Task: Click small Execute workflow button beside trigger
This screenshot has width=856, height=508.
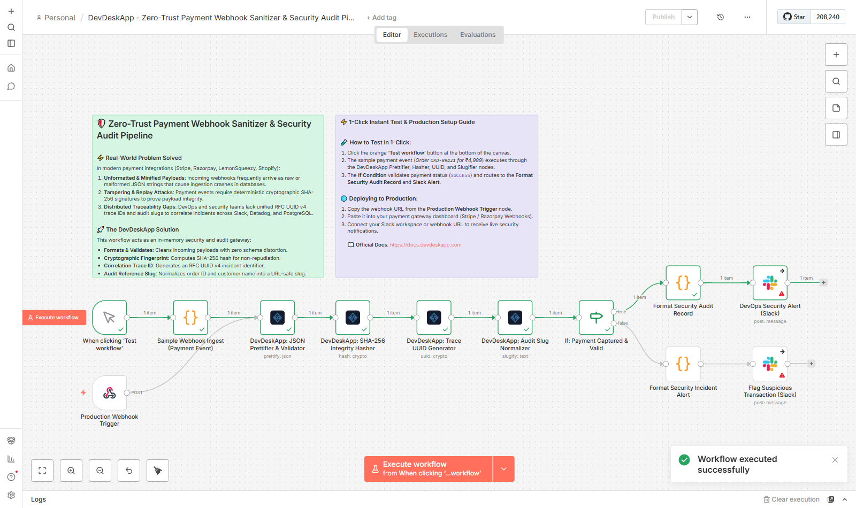Action: pos(54,318)
